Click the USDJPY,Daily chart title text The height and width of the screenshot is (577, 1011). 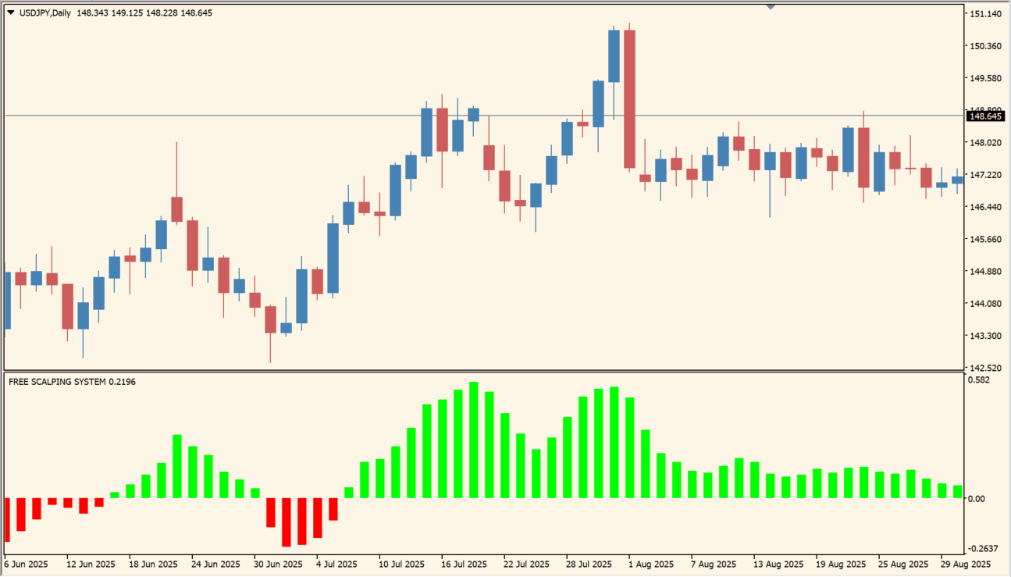tap(45, 12)
